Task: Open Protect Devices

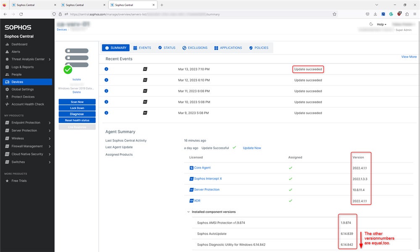Action: tap(21, 97)
